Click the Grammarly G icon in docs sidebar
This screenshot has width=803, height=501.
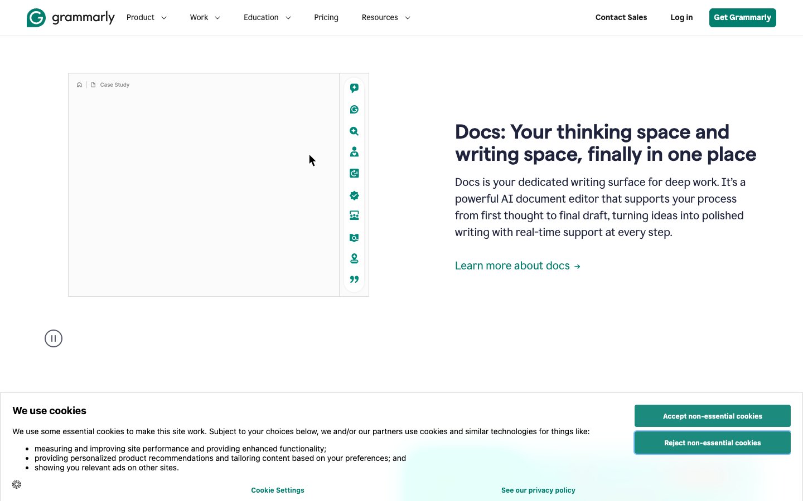click(x=354, y=110)
